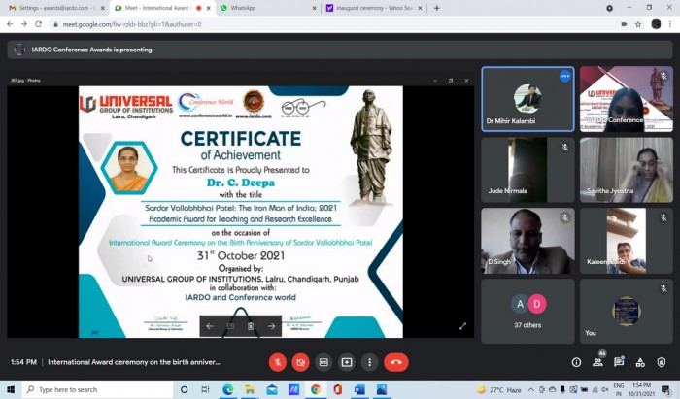
Task: Open options on Dr Mihir Kalambi tile
Action: pos(564,77)
